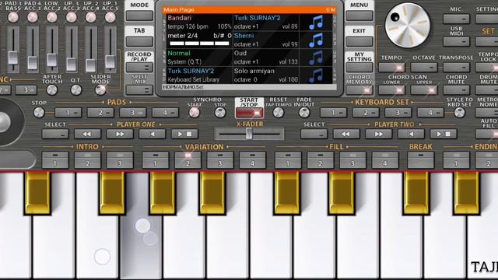Click the UP.1 ACC.5 volume slider
Screen dimensions: 498x280
point(110,61)
